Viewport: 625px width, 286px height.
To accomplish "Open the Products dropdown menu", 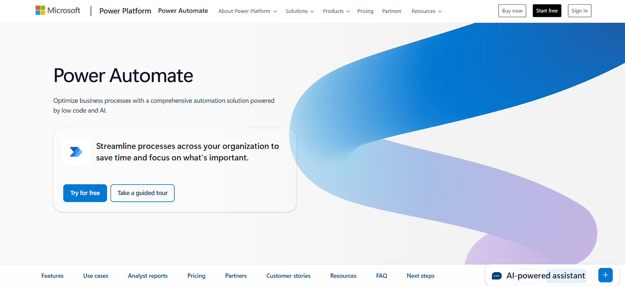I will (x=336, y=11).
